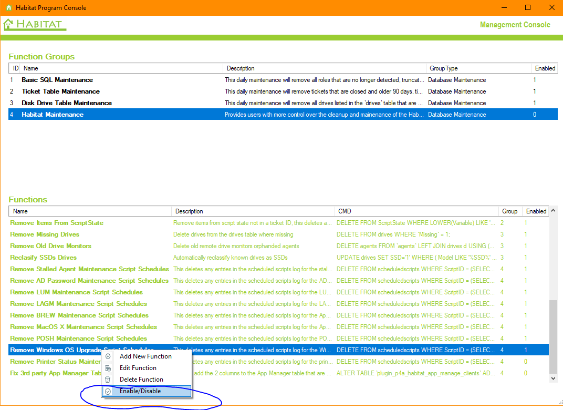Click the Delete Function trash icon
The image size is (563, 410).
108,380
